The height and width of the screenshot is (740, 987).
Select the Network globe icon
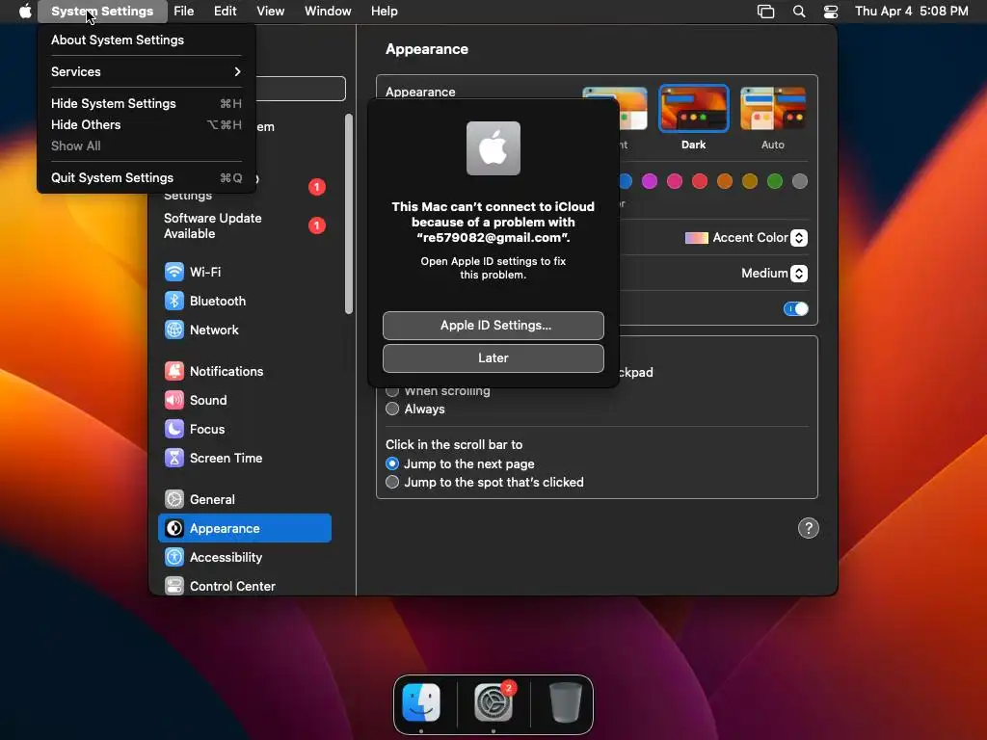[x=174, y=330]
